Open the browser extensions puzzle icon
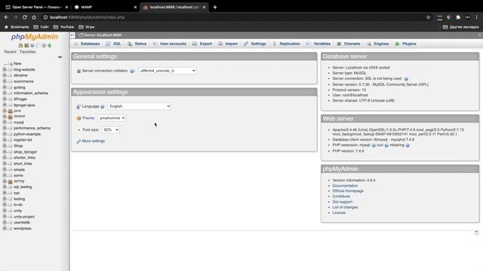 tap(458, 17)
